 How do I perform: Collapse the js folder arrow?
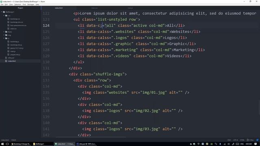[4, 38]
